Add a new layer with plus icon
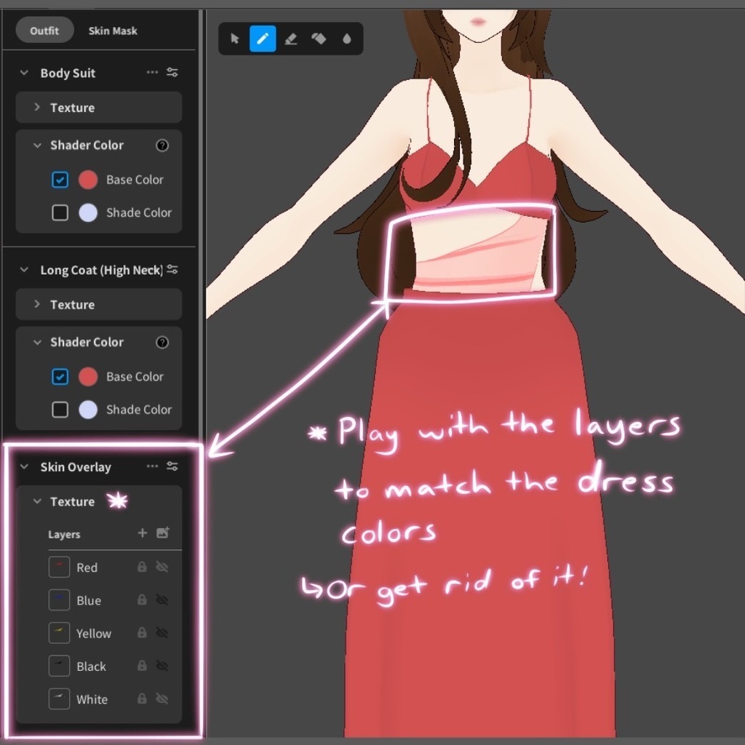 143,533
